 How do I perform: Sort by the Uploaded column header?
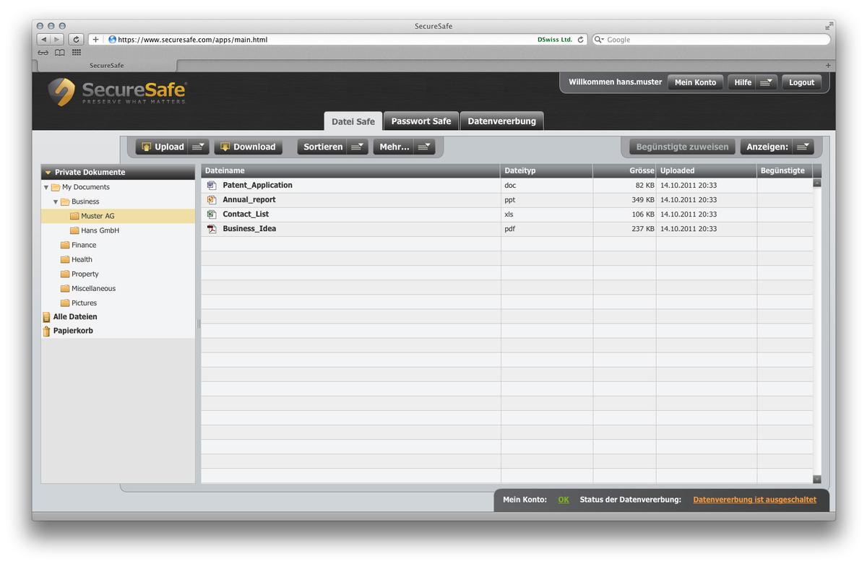(706, 170)
